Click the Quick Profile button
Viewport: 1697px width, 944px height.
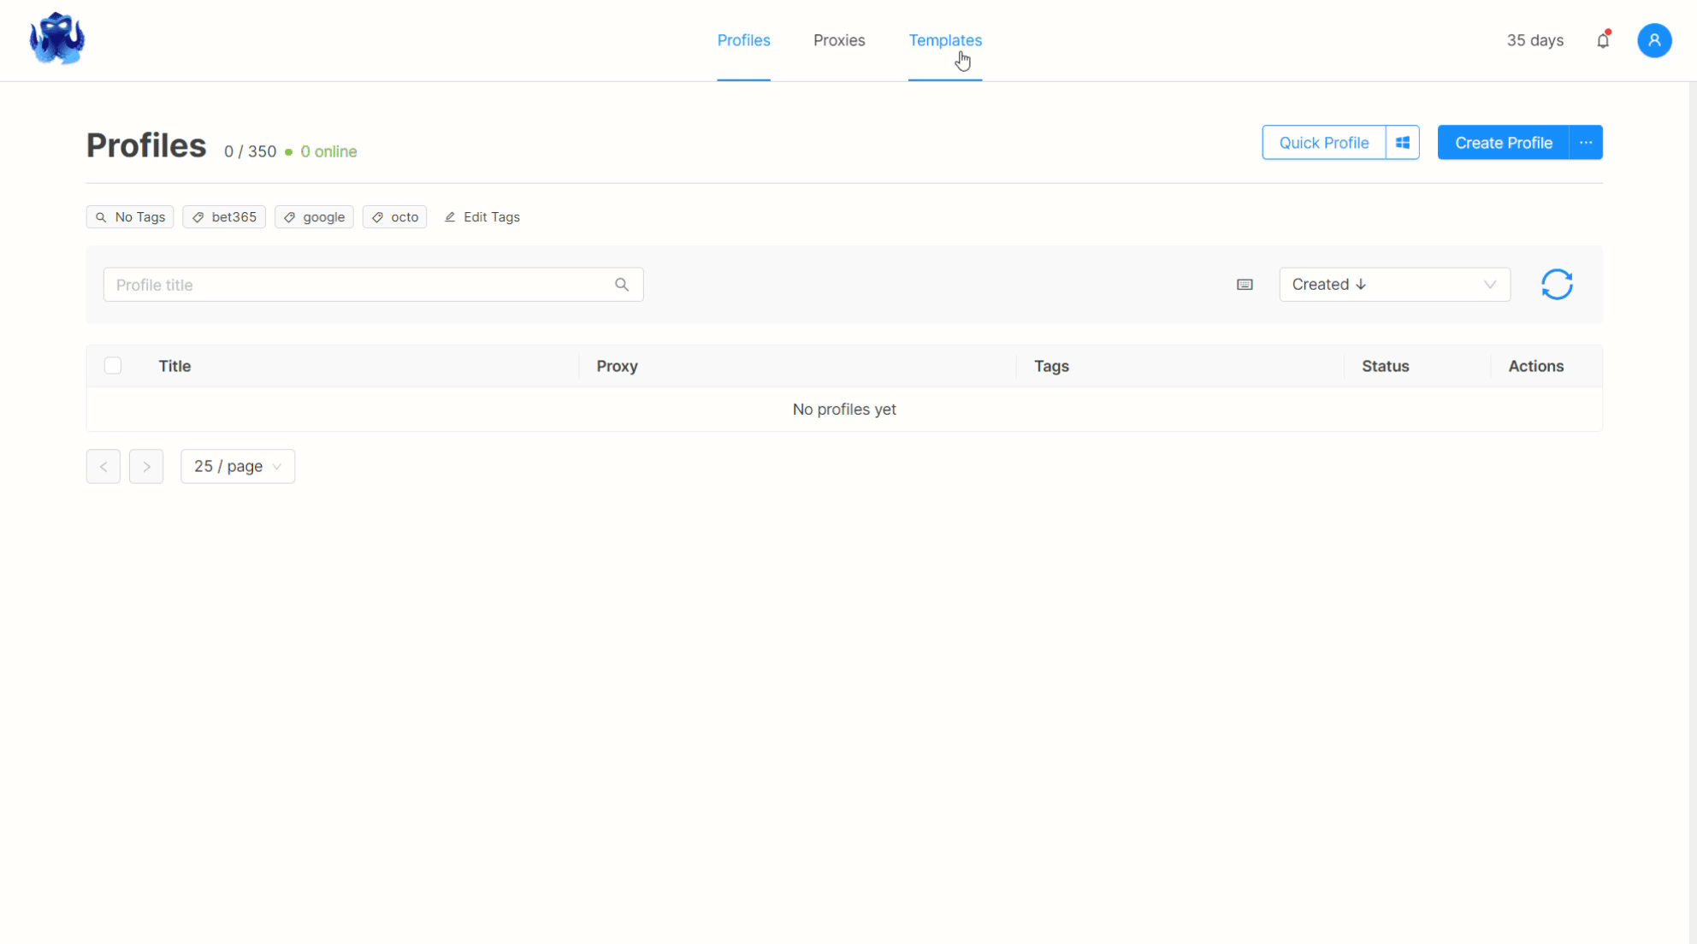click(x=1324, y=143)
